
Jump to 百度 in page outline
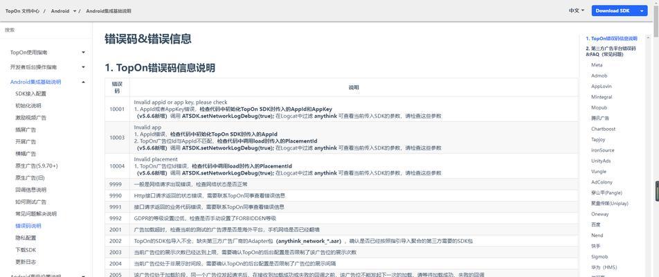coord(595,225)
